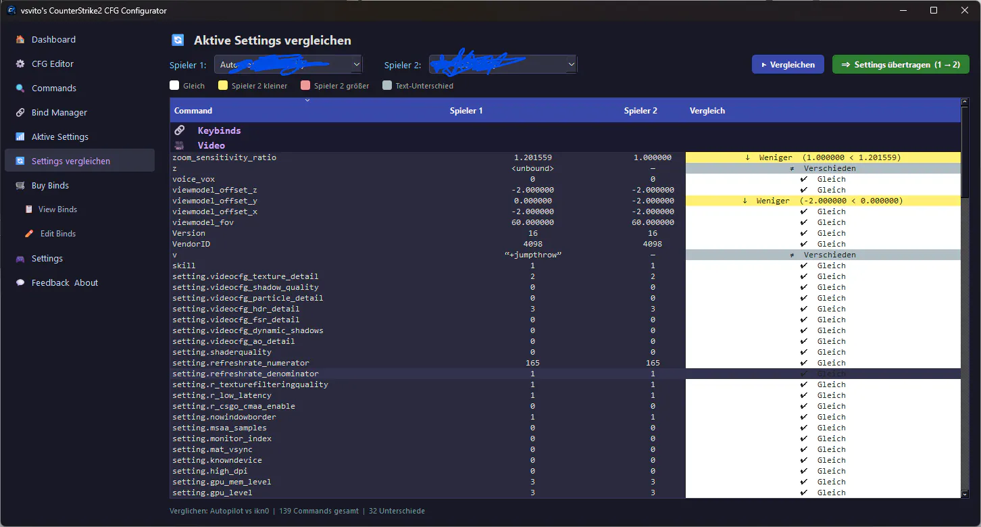This screenshot has width=981, height=527.
Task: Select the zoom_sensitivity_ratio row
Action: click(565, 157)
